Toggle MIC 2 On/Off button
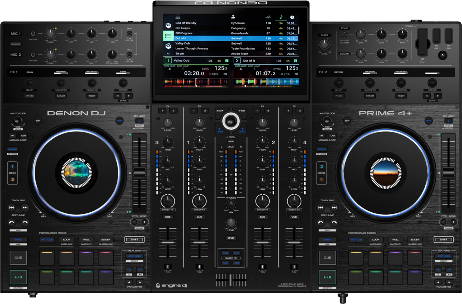 click(33, 55)
